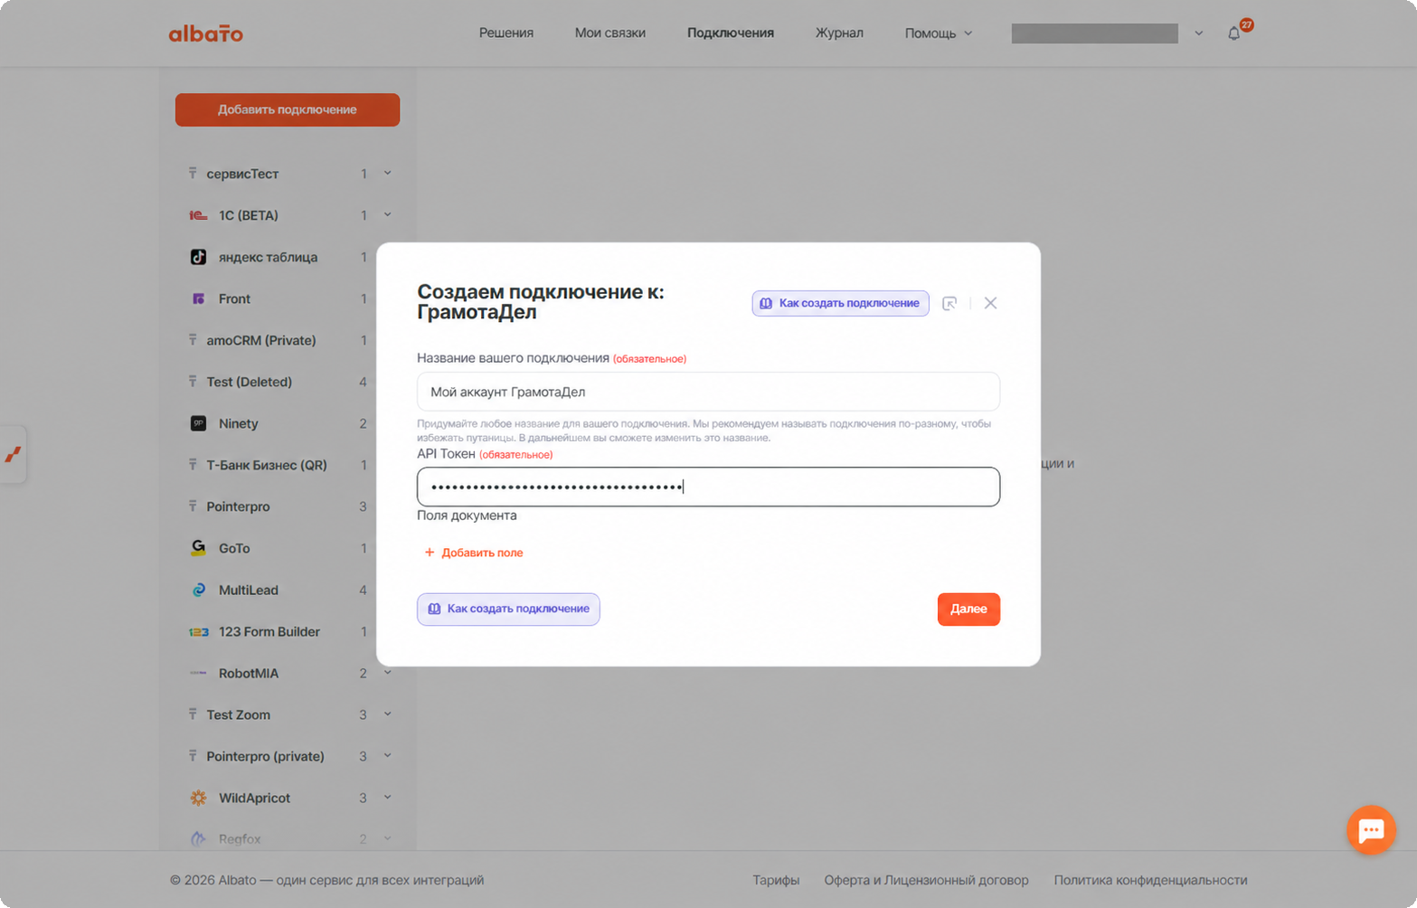Expand the сервисТест connections group

tap(387, 173)
